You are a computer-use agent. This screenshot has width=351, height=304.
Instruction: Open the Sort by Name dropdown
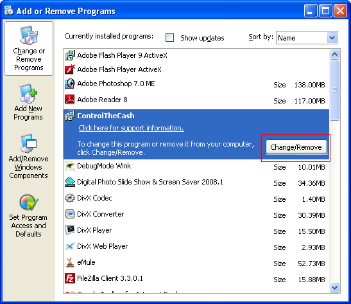tap(307, 38)
